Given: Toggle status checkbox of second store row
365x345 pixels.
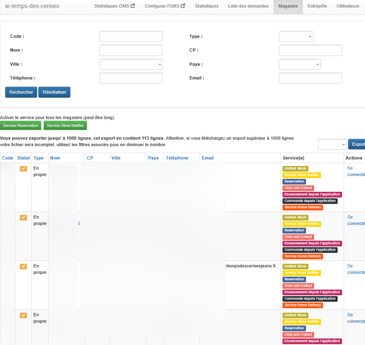Looking at the screenshot, I should (x=23, y=217).
